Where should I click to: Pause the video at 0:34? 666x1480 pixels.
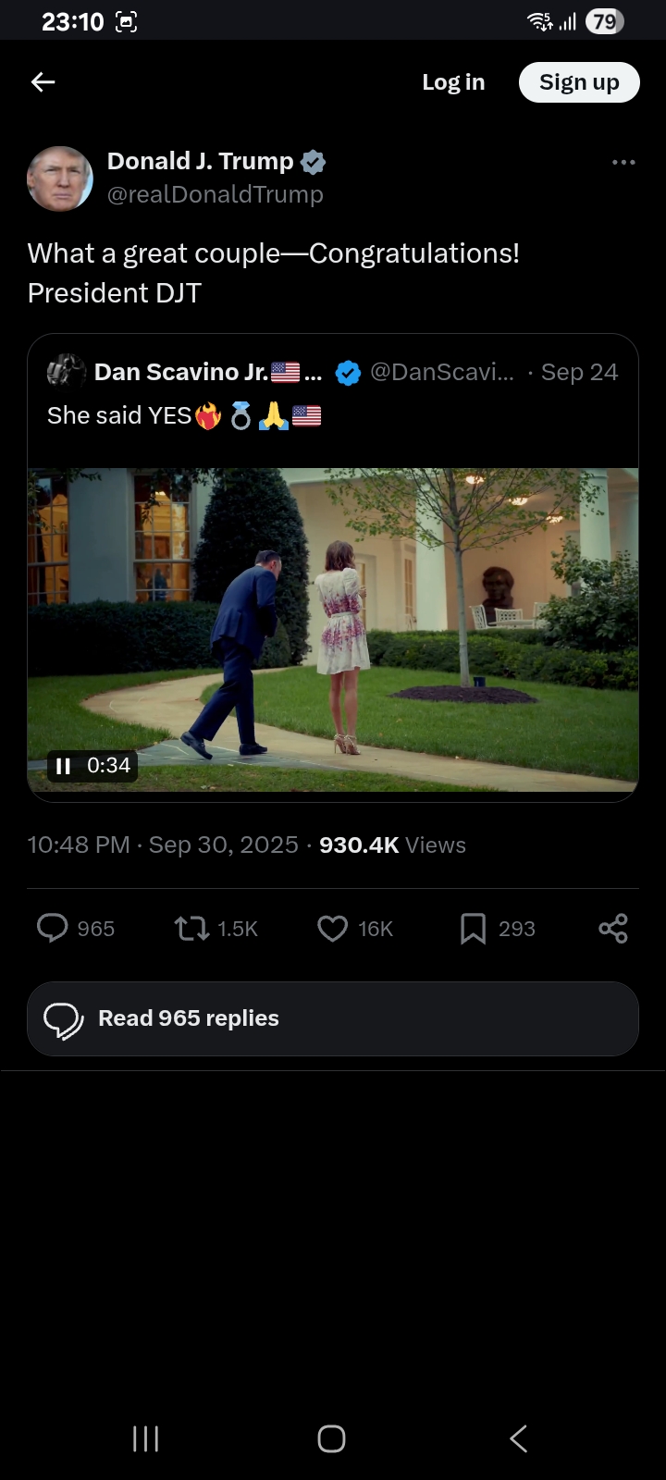click(63, 766)
